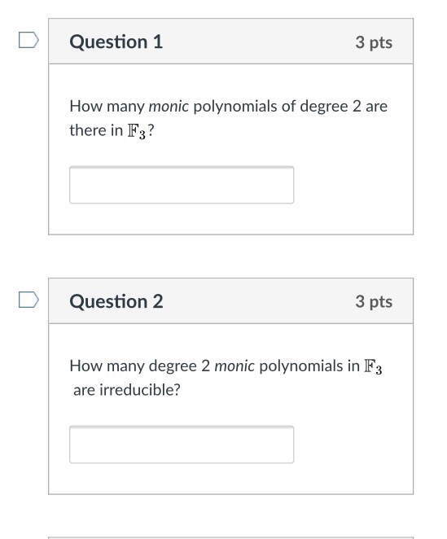The width and height of the screenshot is (447, 539).
Task: Click "How many degree 2" text
Action: pyautogui.click(x=139, y=366)
